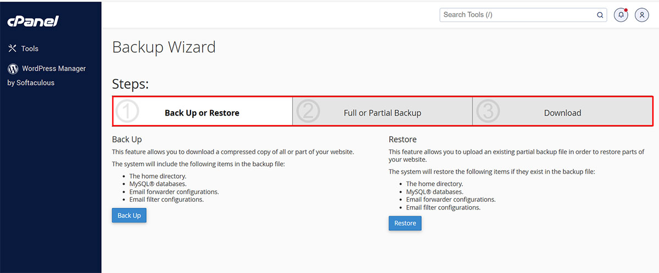Click 'Email forwarder configurations.' under Back Up

coord(174,192)
